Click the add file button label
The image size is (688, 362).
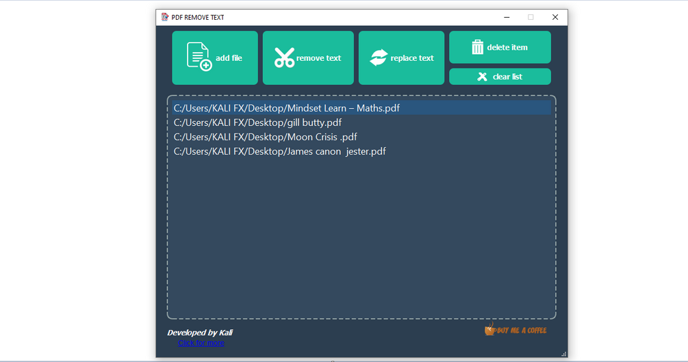[x=229, y=58]
